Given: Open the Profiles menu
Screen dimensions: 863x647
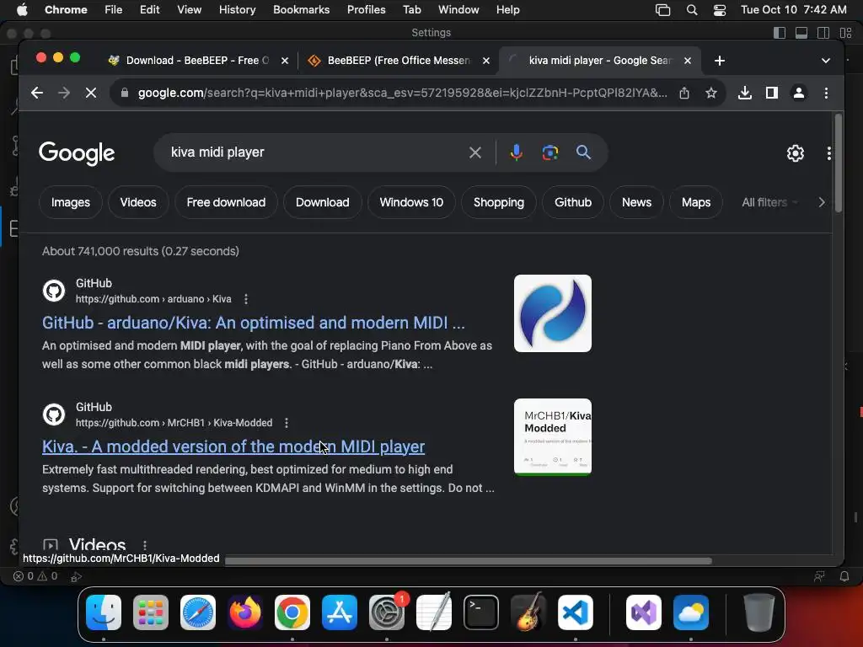Looking at the screenshot, I should tap(366, 10).
